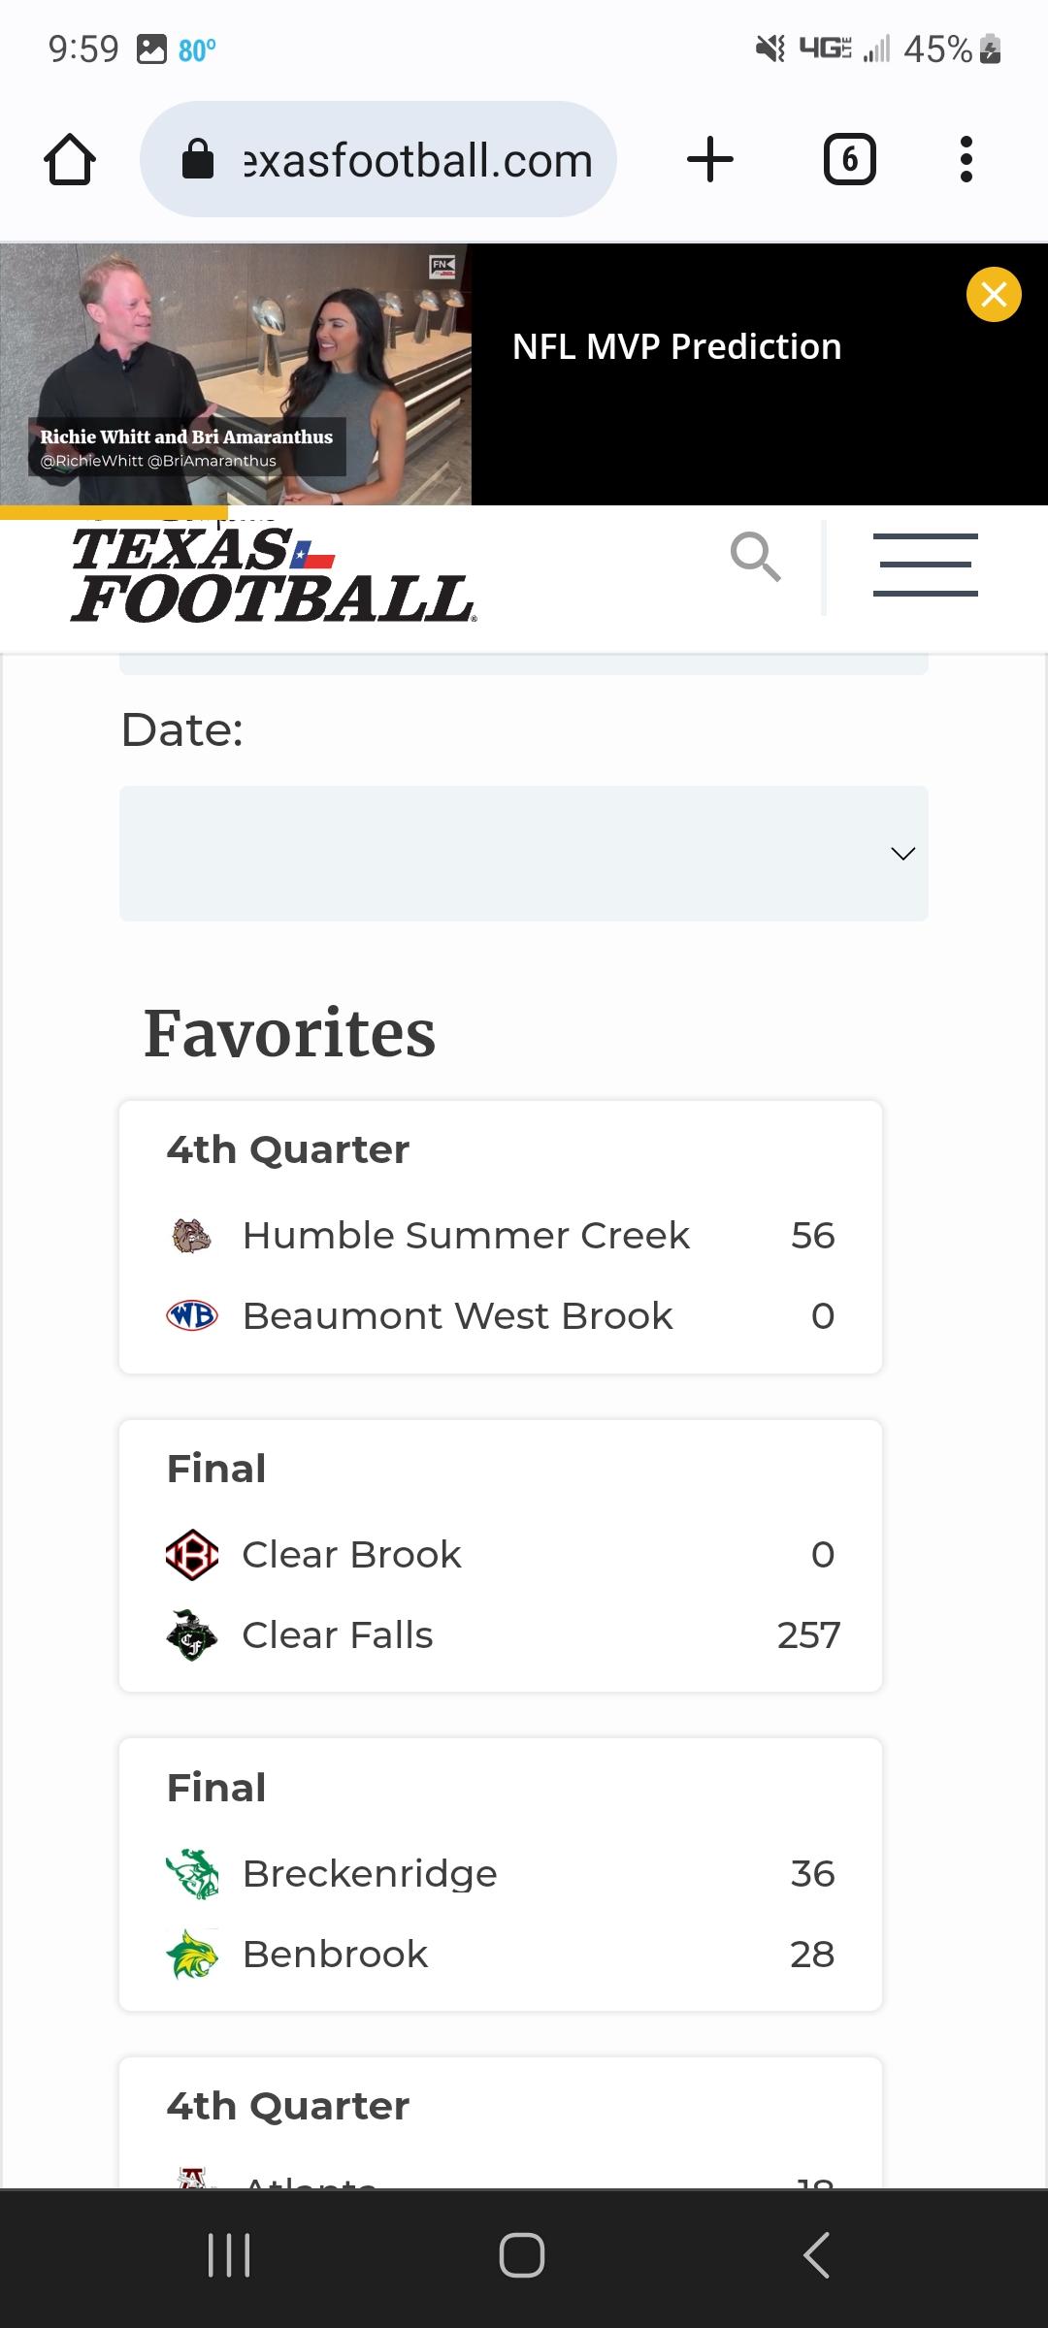This screenshot has width=1048, height=2328.
Task: Open the Texas Football logo homepage link
Action: pyautogui.click(x=273, y=574)
